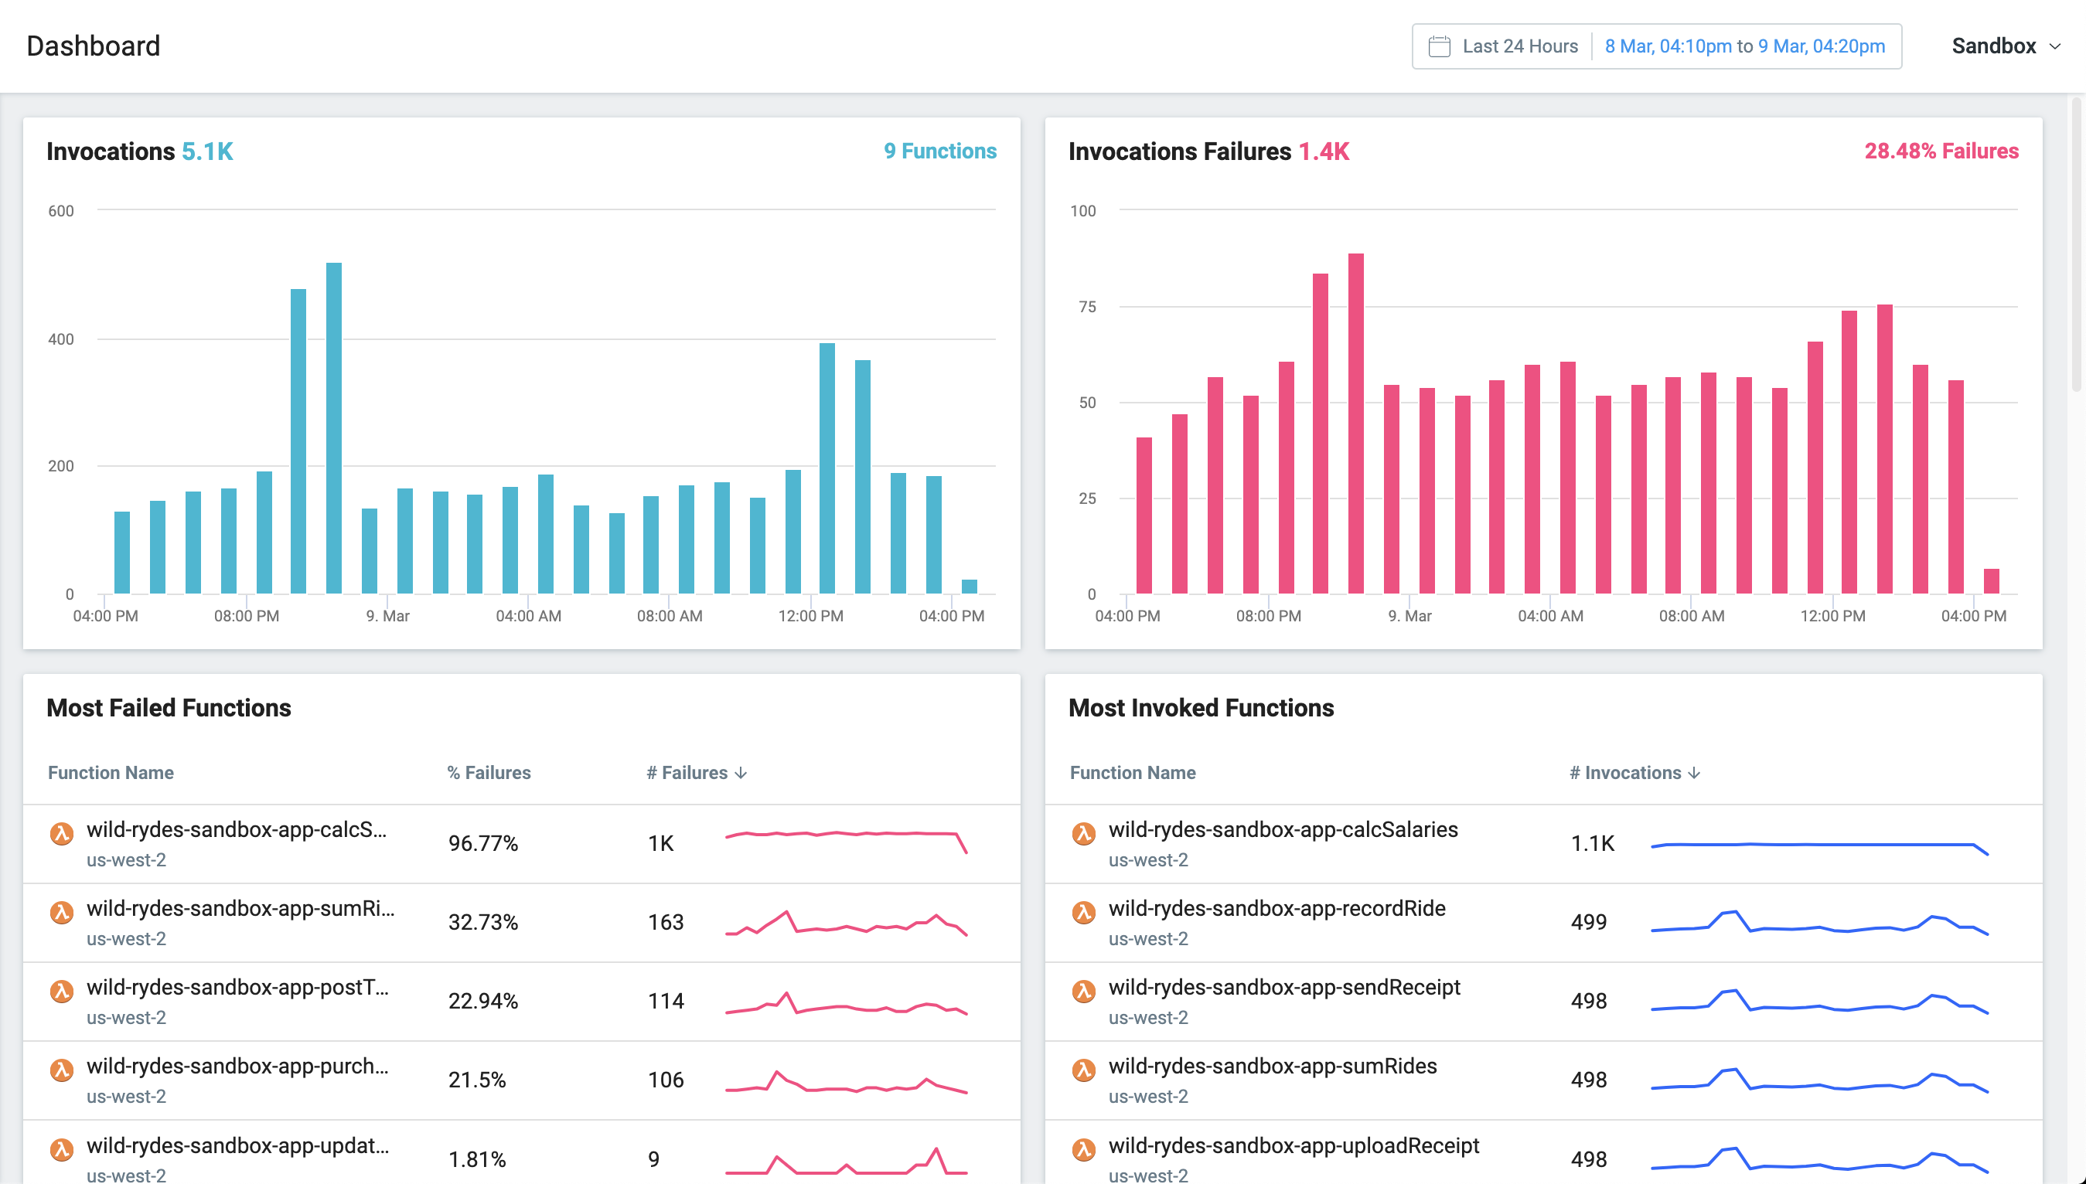Open the Last 24 Hours range selector

1519,46
